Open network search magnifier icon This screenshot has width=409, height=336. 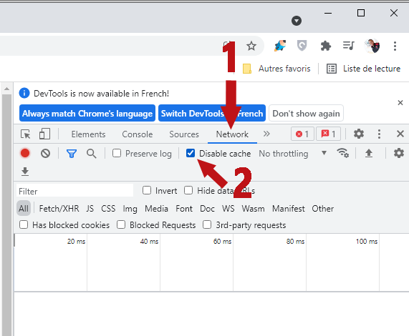pos(91,154)
